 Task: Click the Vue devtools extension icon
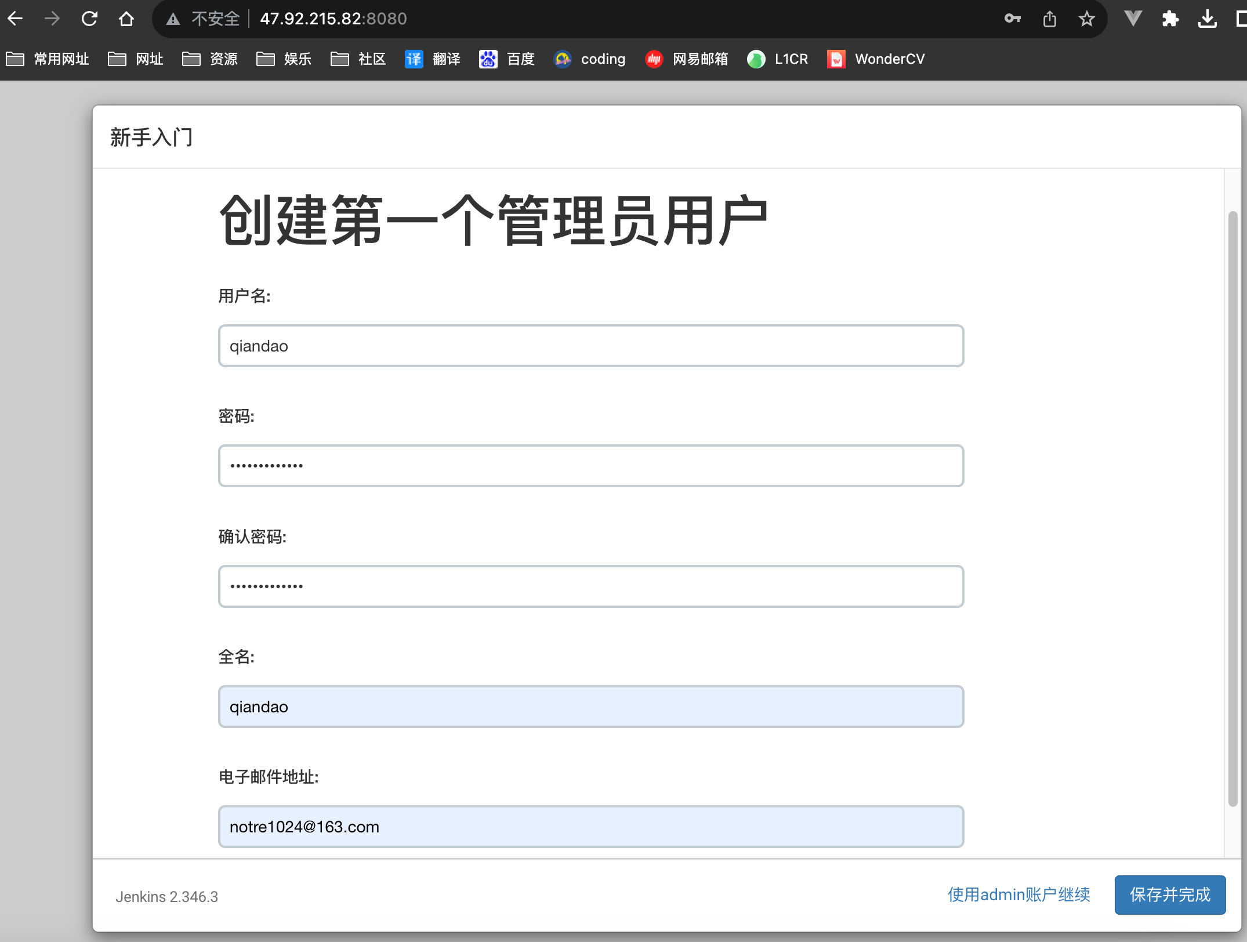pos(1133,19)
